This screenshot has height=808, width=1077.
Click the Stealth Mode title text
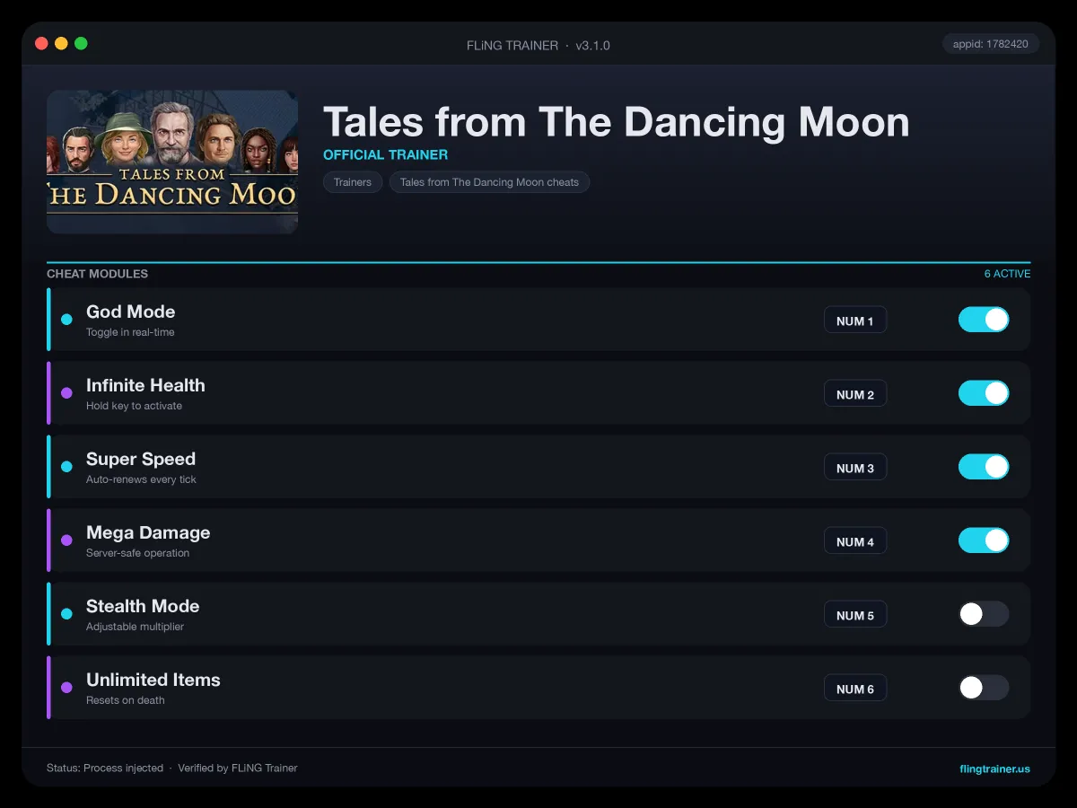pyautogui.click(x=143, y=606)
